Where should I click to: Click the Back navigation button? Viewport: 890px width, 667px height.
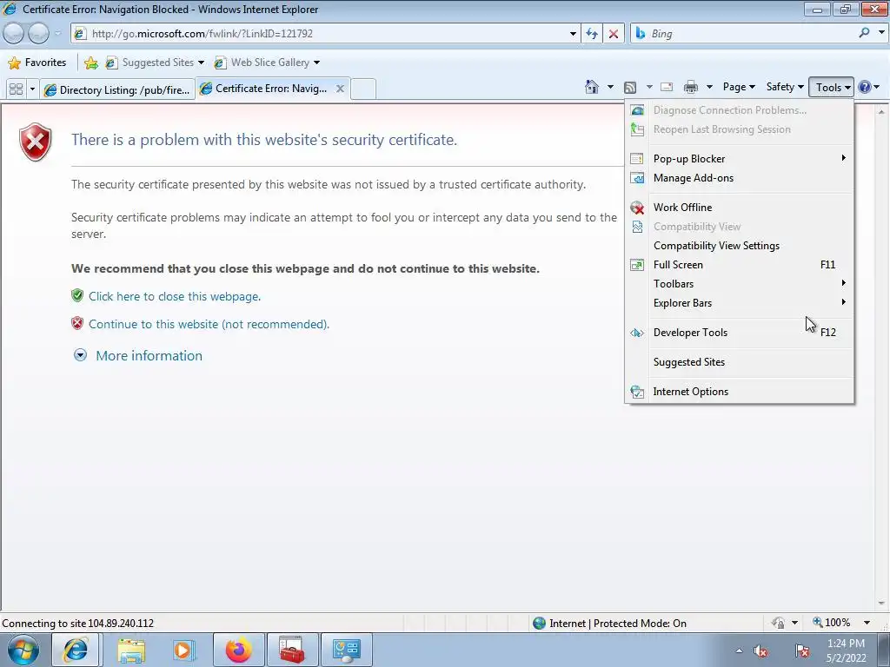point(14,34)
